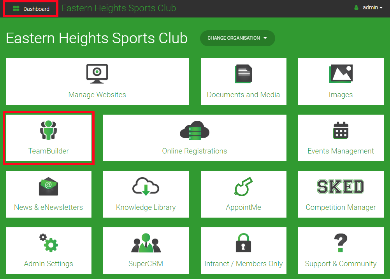Click the Knowledge Library cloud download icon
Viewport: 390px width, 279px height.
click(146, 187)
